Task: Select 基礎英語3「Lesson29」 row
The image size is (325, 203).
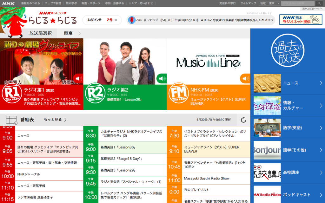Action: tap(125, 170)
